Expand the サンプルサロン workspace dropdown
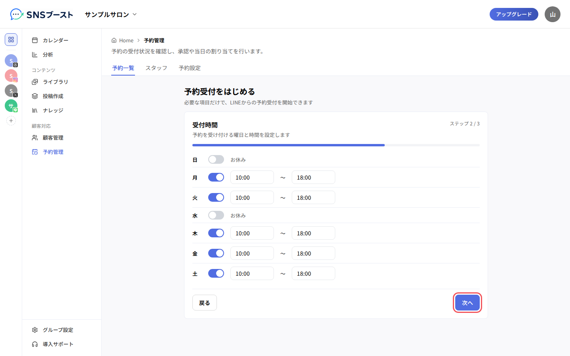The height and width of the screenshot is (356, 570). click(111, 14)
